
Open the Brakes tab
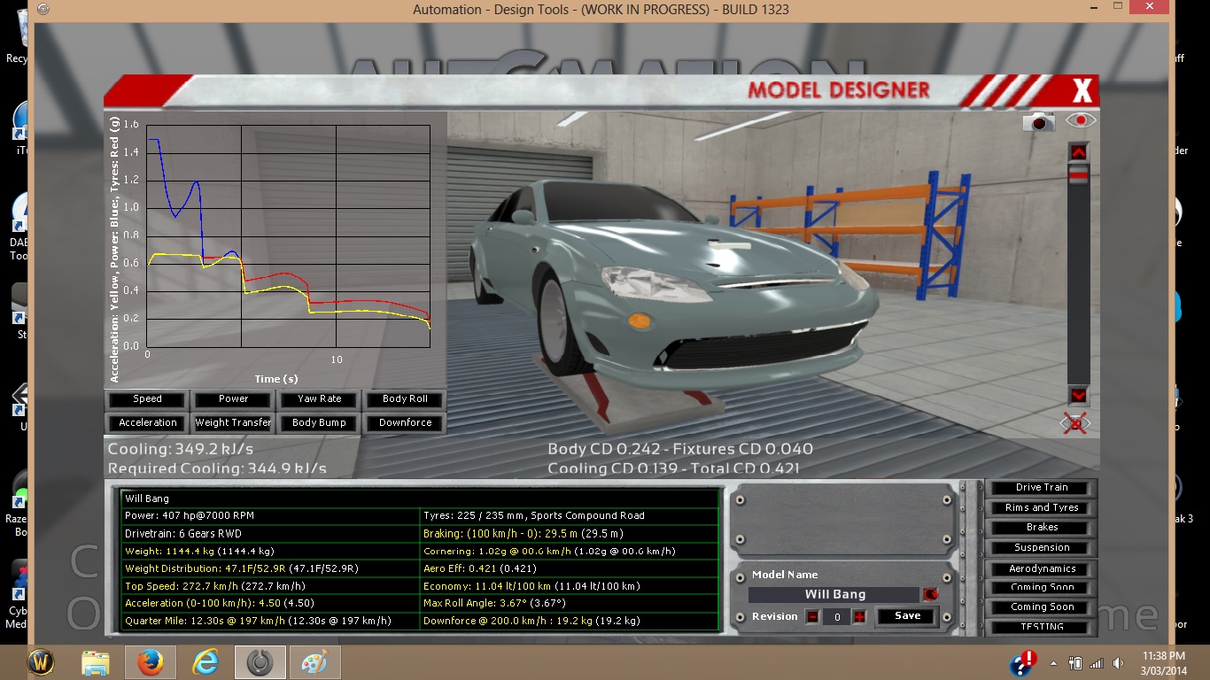tap(1042, 528)
